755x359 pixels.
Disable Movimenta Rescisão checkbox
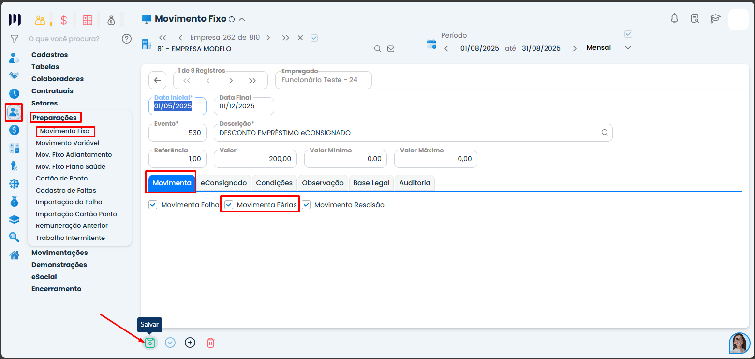point(307,205)
